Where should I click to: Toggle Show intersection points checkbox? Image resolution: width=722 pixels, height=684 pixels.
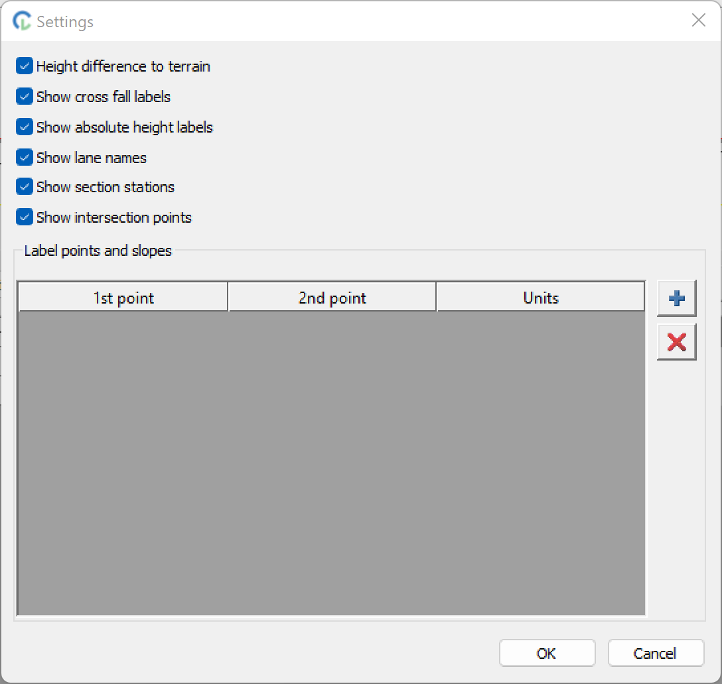25,217
